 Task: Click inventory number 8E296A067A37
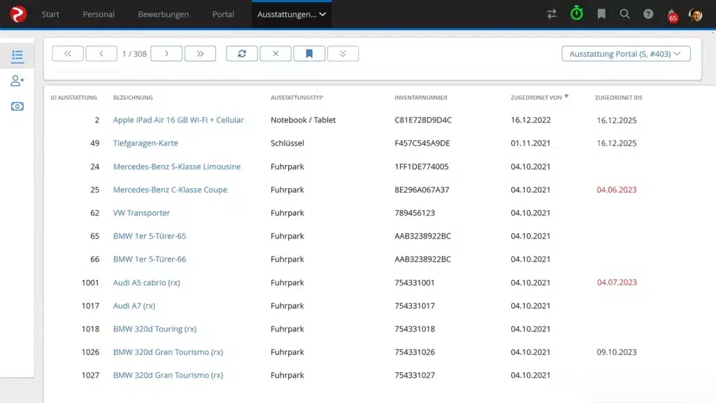pyautogui.click(x=422, y=190)
